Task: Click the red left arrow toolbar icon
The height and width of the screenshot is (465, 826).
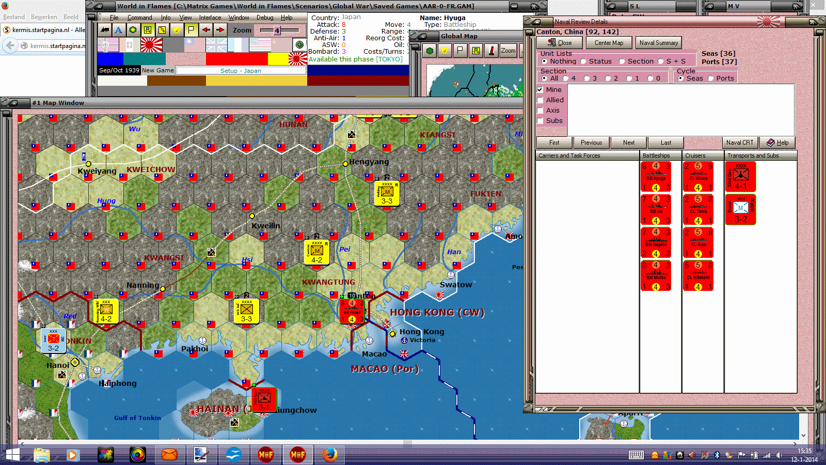Action: (205, 30)
